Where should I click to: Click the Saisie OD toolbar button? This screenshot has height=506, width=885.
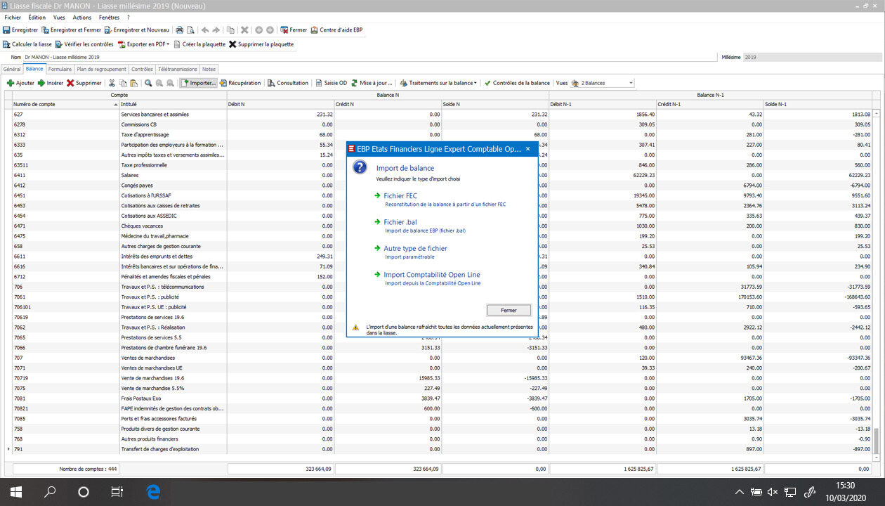330,83
